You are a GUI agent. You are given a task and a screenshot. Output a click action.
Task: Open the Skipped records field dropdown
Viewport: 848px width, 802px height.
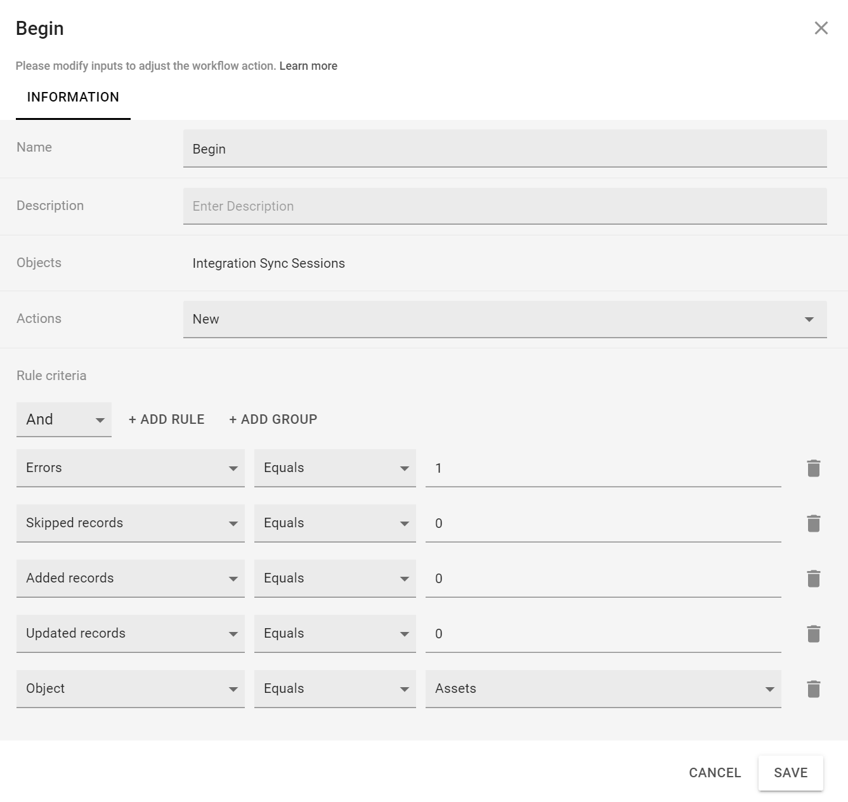point(130,523)
